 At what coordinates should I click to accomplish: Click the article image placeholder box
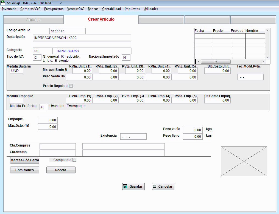(244, 161)
